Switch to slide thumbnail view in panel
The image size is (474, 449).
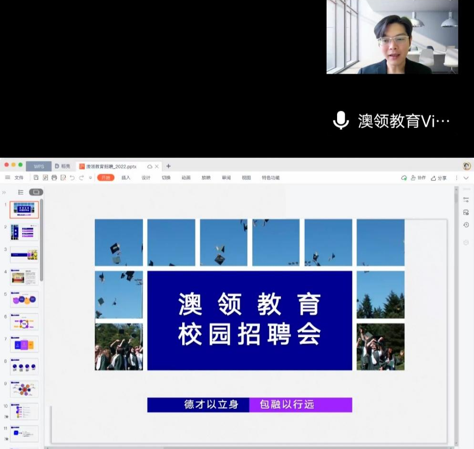tap(36, 192)
